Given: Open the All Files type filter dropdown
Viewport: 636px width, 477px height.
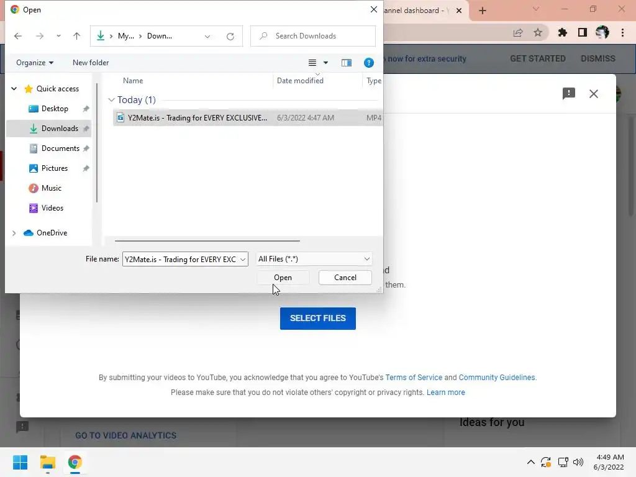Looking at the screenshot, I should [314, 259].
